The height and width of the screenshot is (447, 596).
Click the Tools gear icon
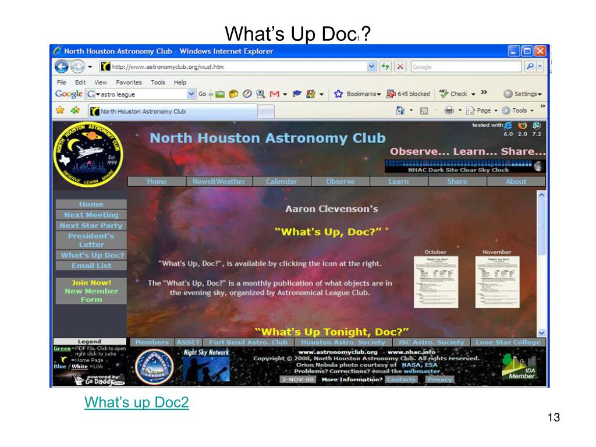506,111
